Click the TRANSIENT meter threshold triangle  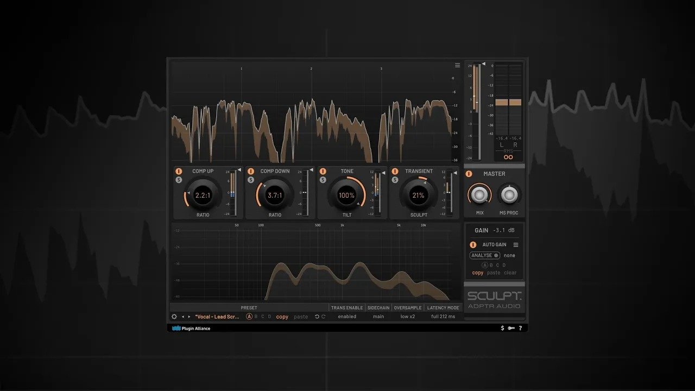(456, 173)
